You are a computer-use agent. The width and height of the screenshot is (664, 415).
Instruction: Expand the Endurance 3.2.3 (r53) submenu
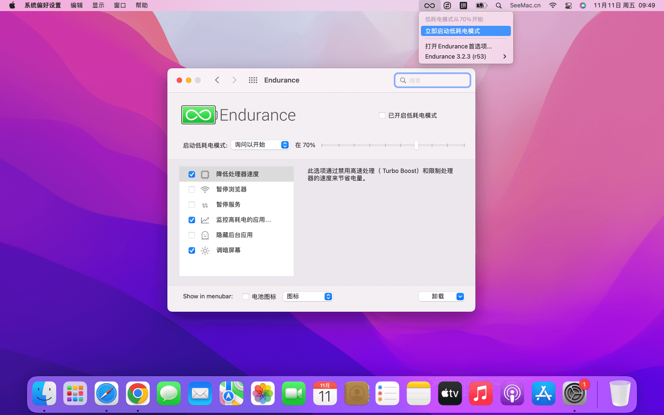(x=466, y=56)
